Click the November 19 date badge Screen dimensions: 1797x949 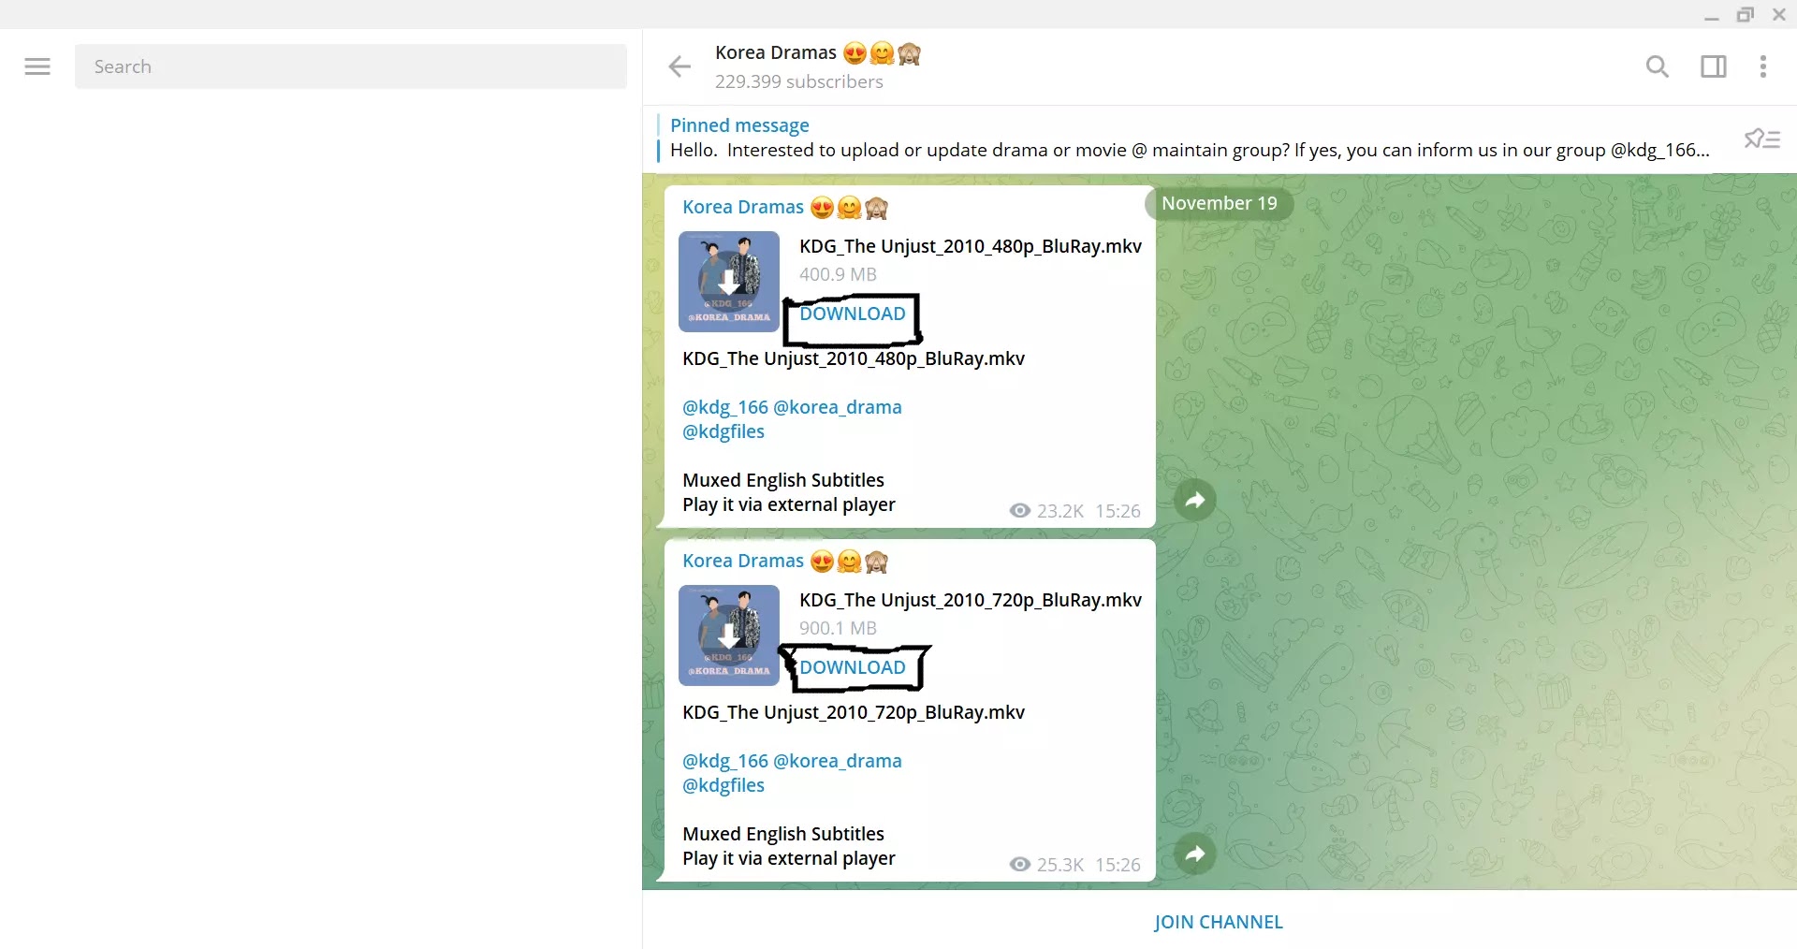pos(1219,203)
